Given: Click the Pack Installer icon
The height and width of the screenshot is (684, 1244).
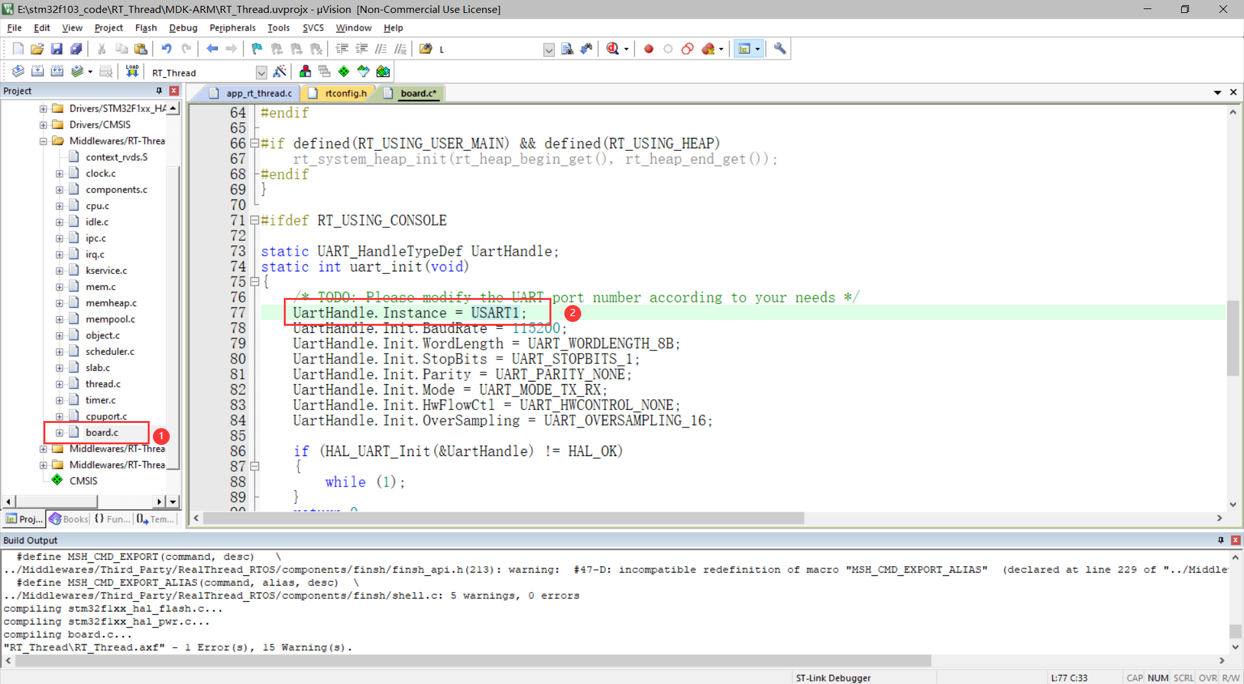Looking at the screenshot, I should pyautogui.click(x=384, y=71).
